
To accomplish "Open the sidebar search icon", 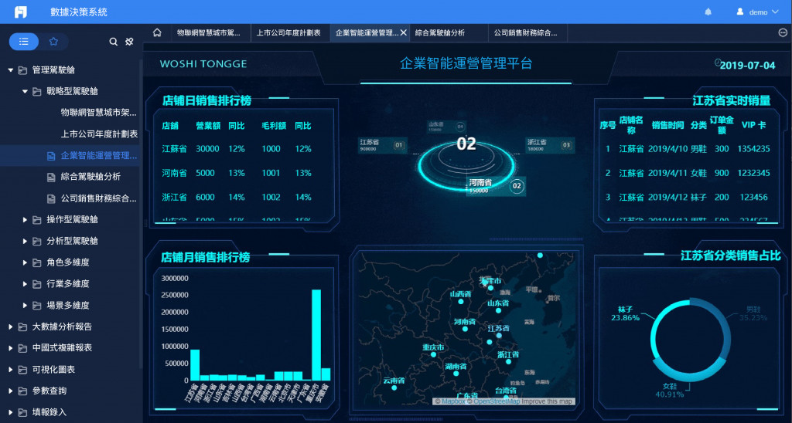I will [114, 42].
